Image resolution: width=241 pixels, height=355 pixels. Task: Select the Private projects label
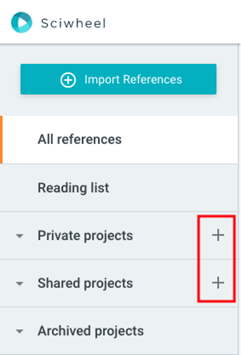click(85, 236)
